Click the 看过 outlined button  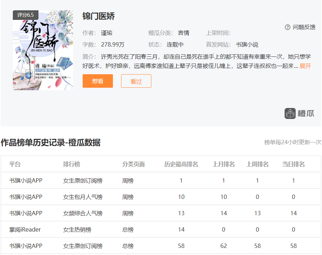[x=136, y=81]
